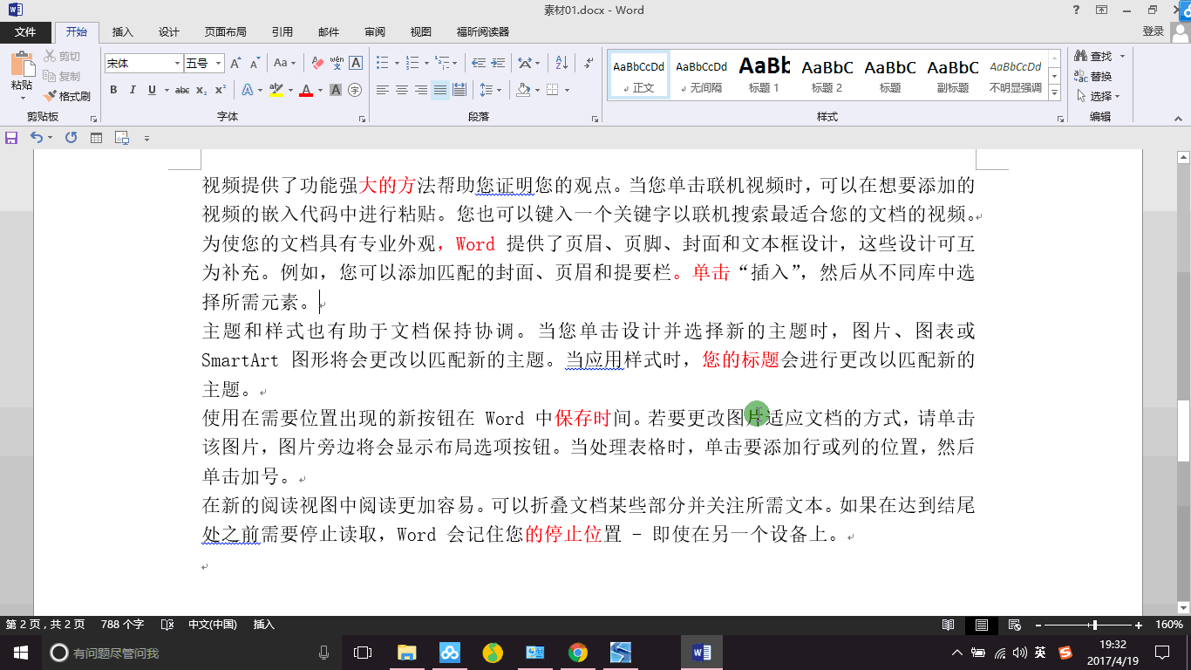Apply yellow text highlight color
The height and width of the screenshot is (670, 1191).
[x=276, y=90]
